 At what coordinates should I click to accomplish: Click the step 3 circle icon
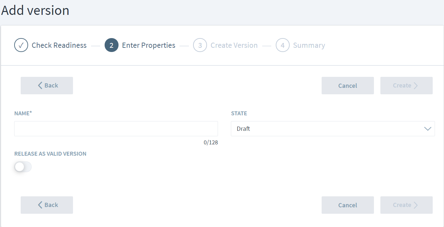[x=200, y=45]
